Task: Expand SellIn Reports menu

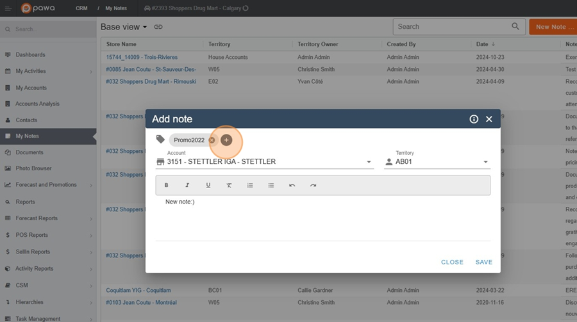Action: (48, 252)
